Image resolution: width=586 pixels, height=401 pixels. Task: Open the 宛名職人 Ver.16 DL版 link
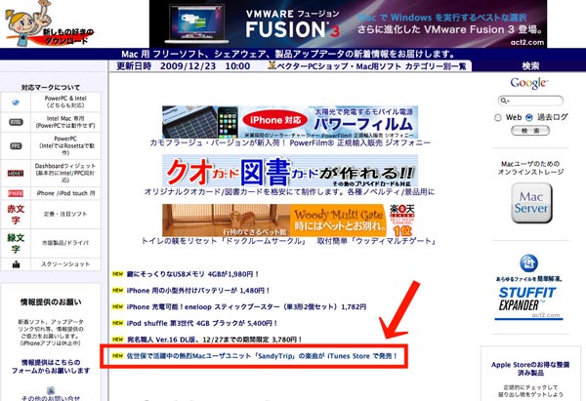coord(214,340)
